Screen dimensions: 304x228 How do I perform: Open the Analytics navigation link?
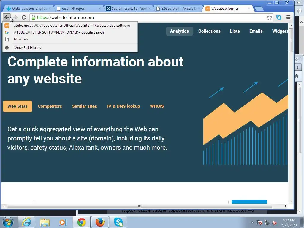(x=179, y=31)
